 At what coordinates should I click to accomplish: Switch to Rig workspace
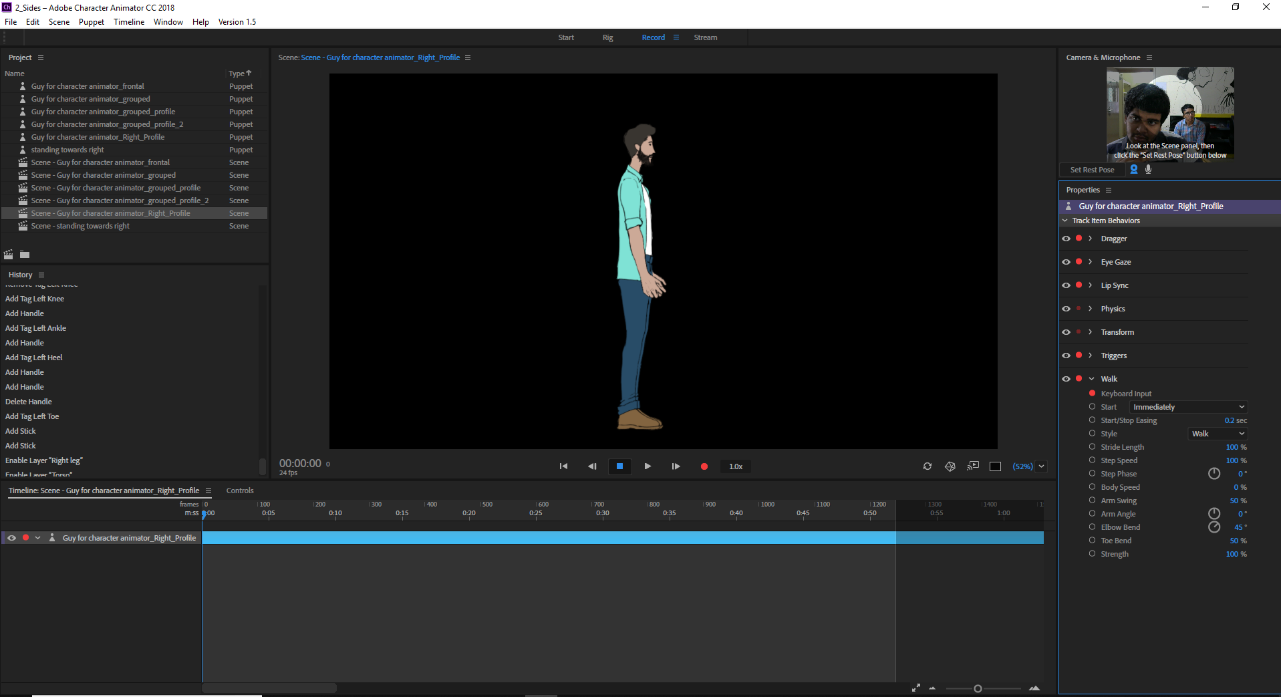pyautogui.click(x=607, y=37)
